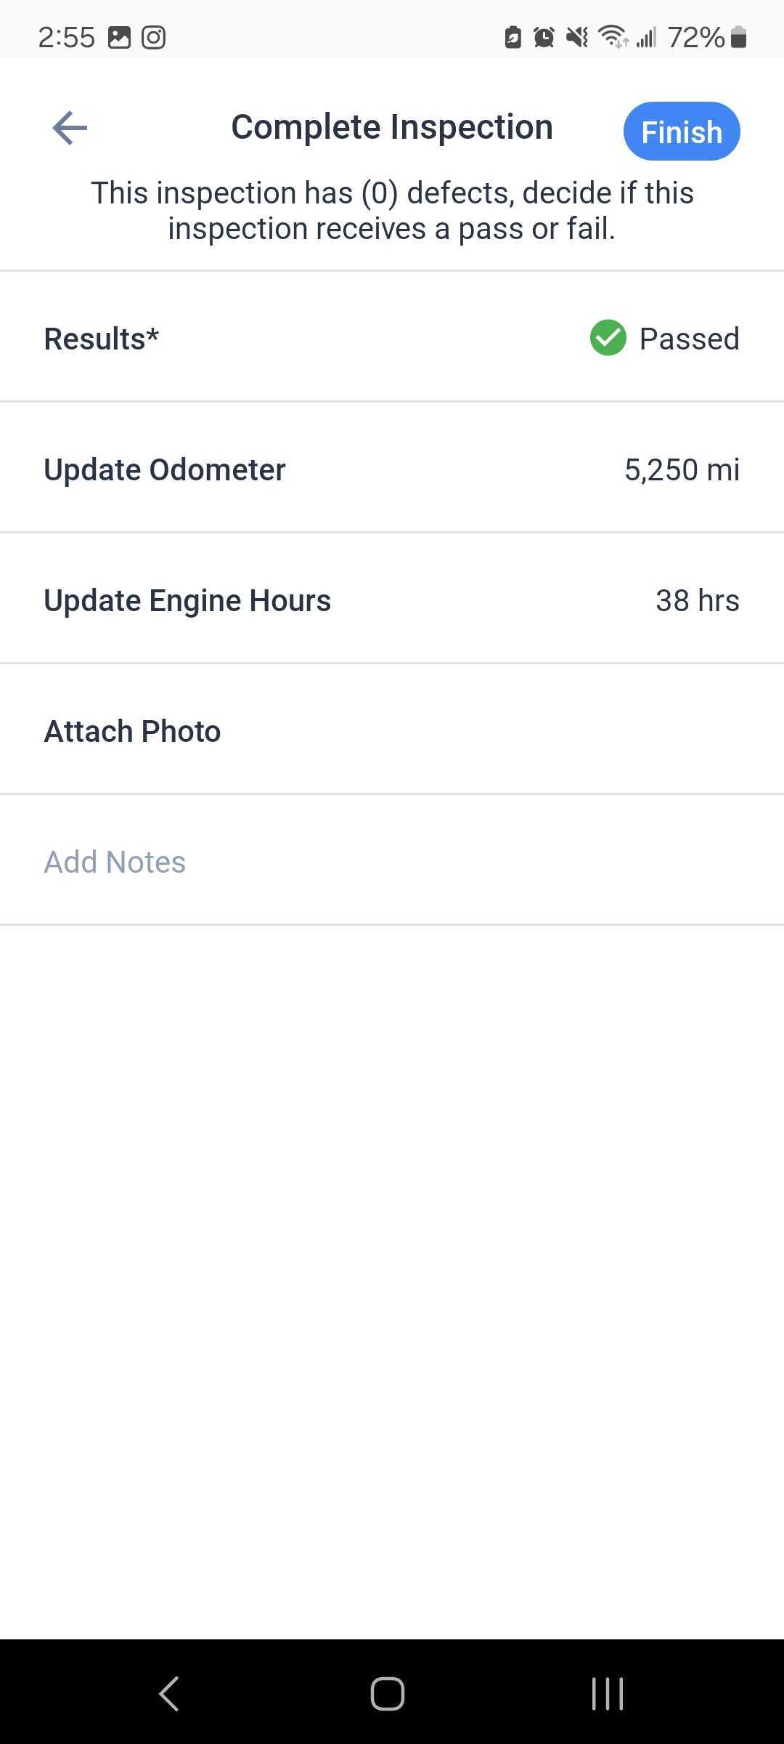Tap the battery status icon
The width and height of the screenshot is (784, 1744).
point(738,37)
